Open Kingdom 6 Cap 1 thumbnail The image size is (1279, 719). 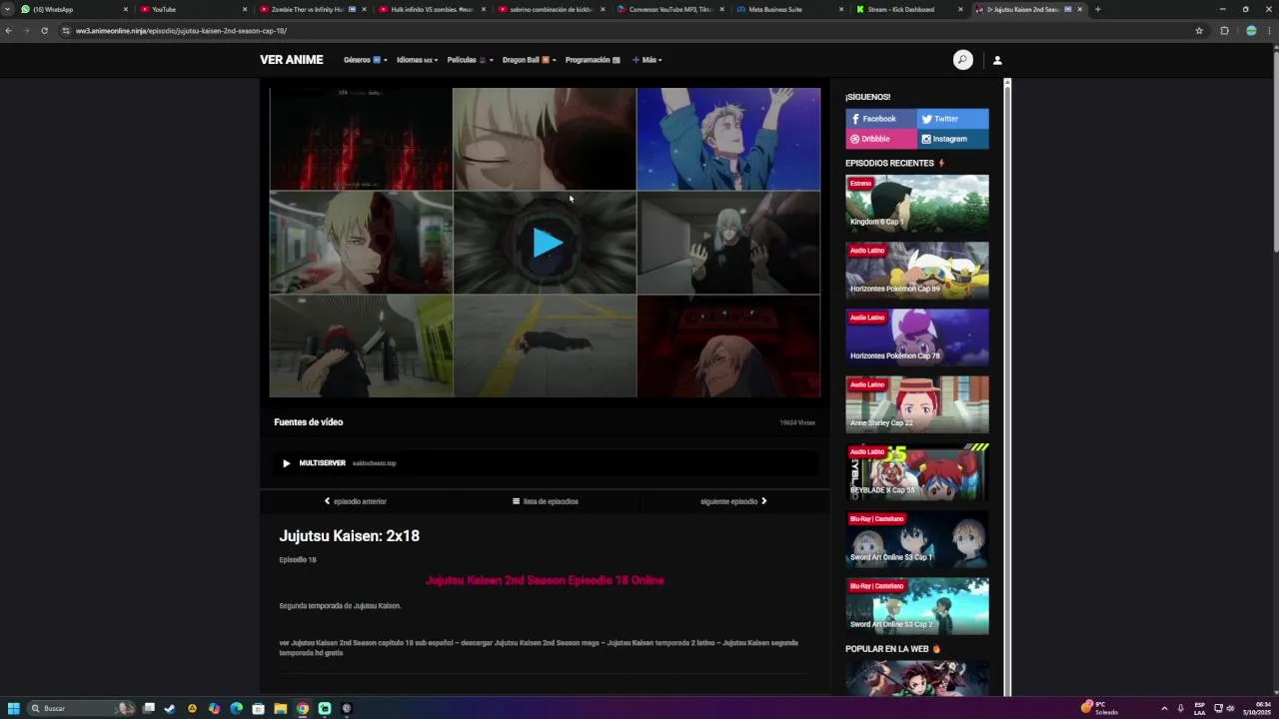pos(917,203)
